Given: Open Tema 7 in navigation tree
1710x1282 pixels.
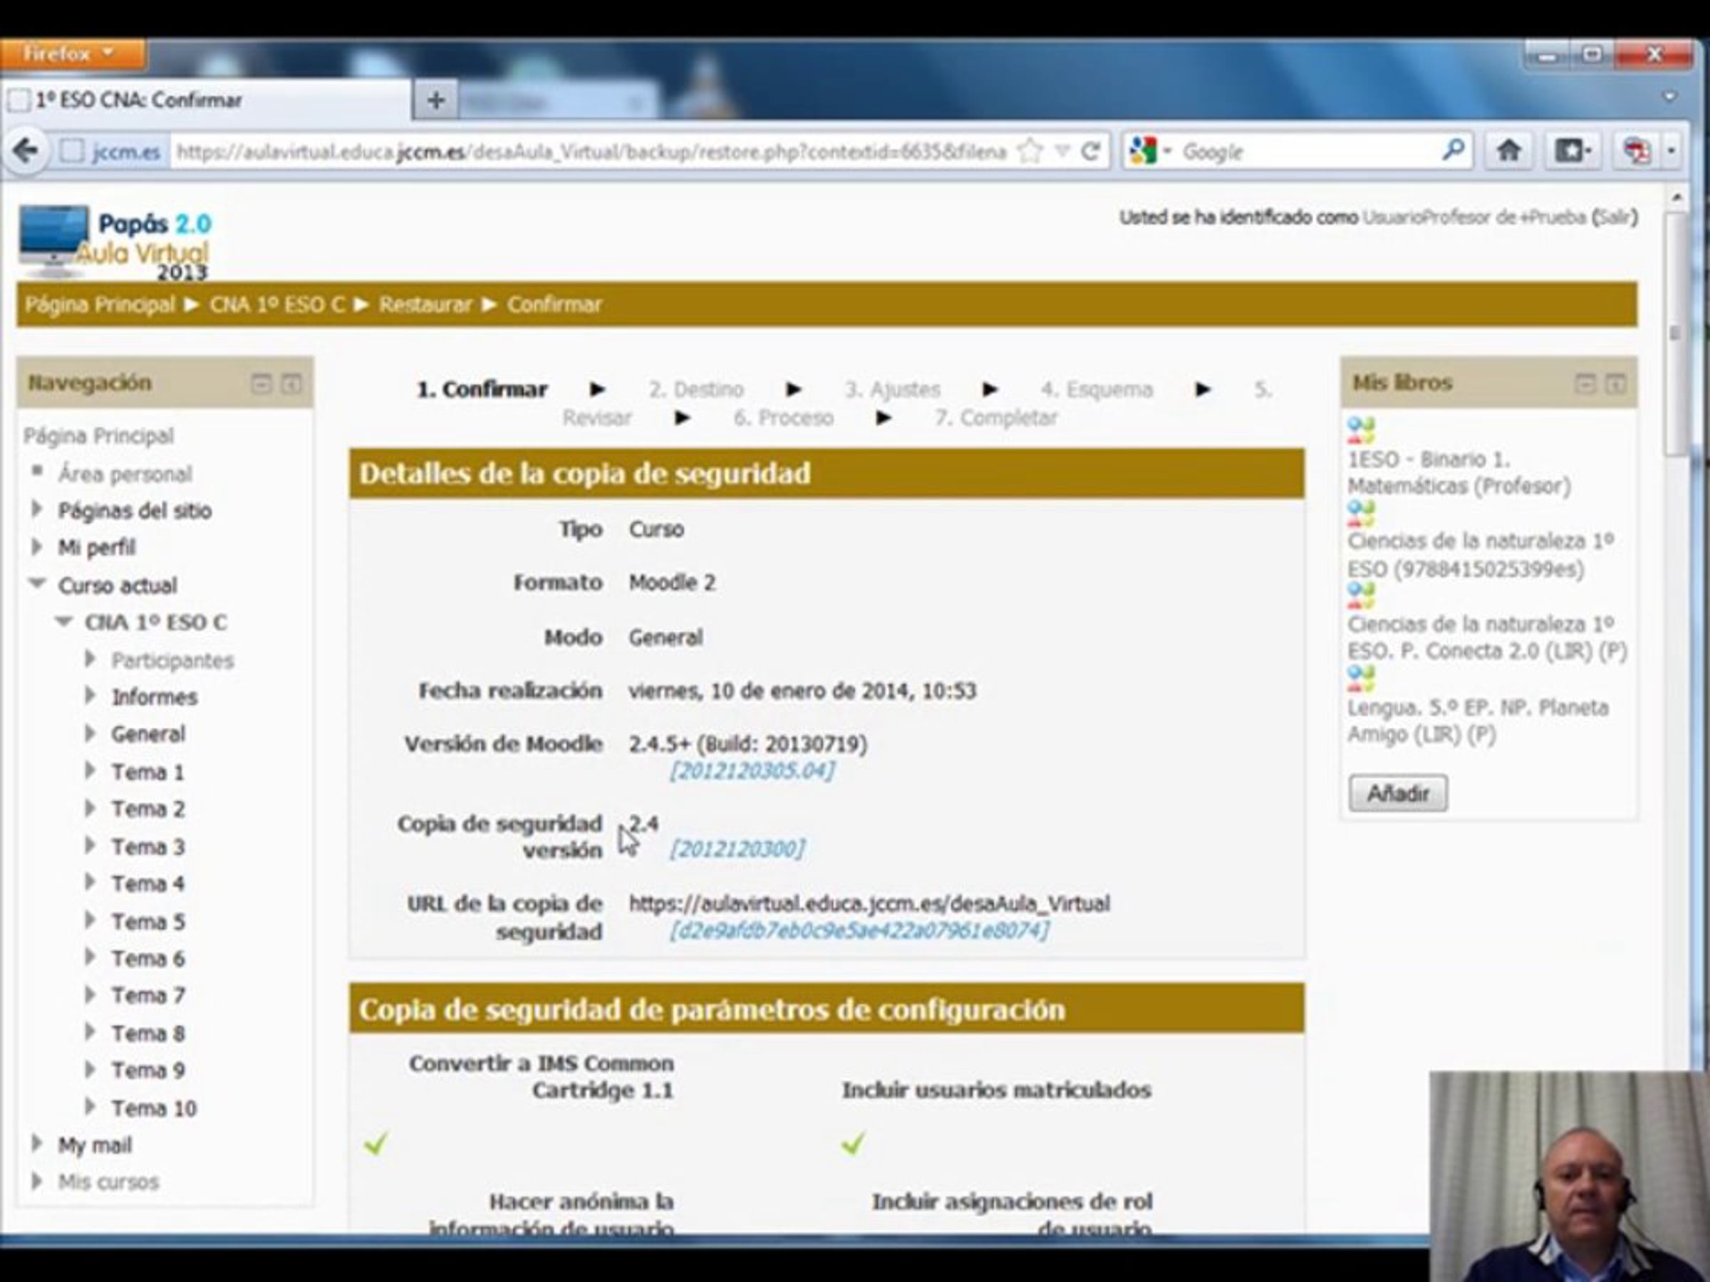Looking at the screenshot, I should (147, 994).
